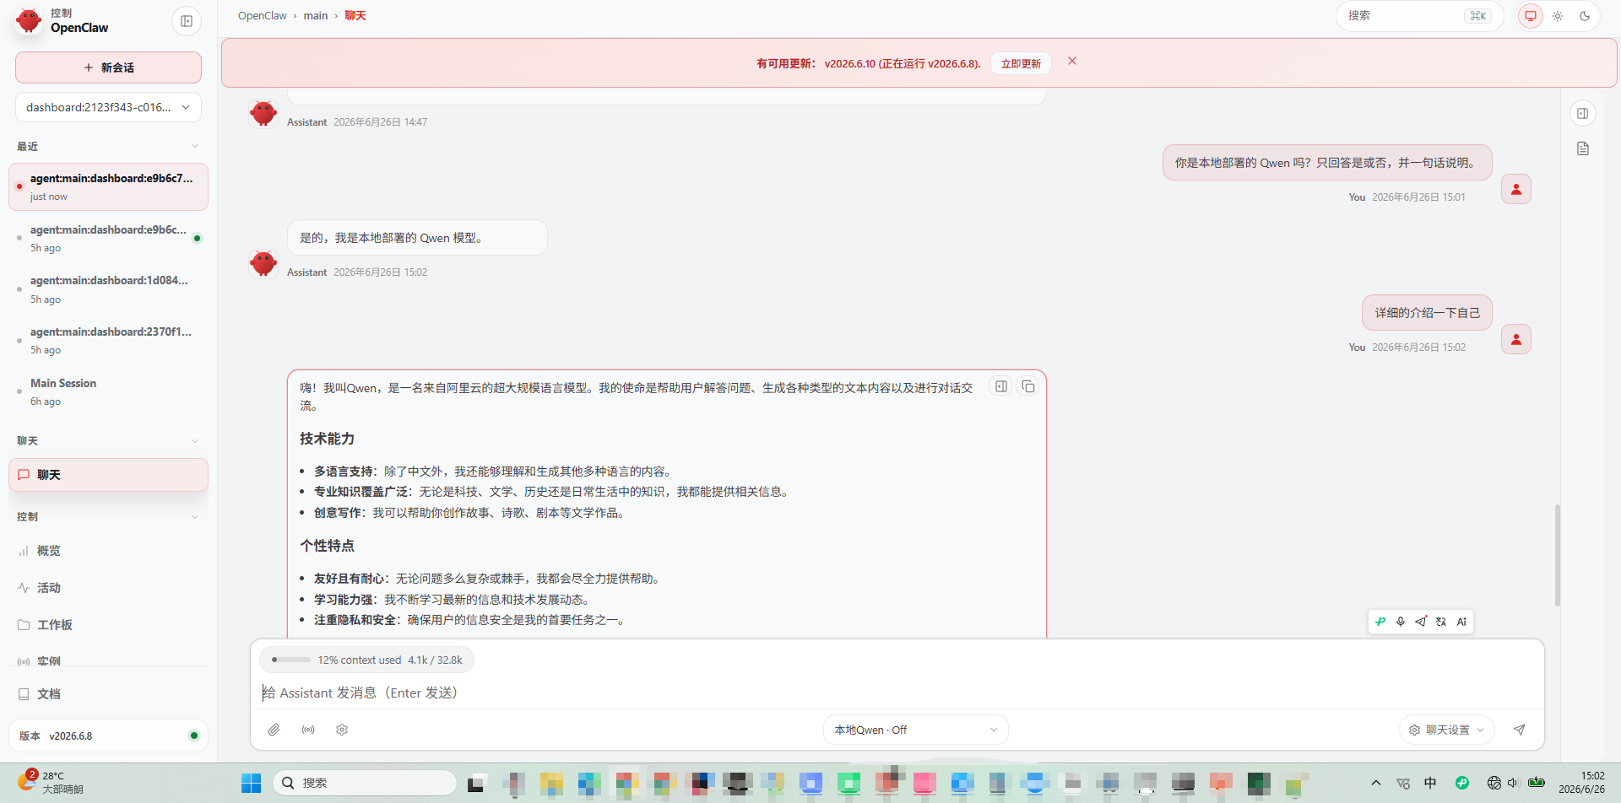Open 聊天设置 chat settings dropdown
1621x803 pixels.
[1447, 730]
